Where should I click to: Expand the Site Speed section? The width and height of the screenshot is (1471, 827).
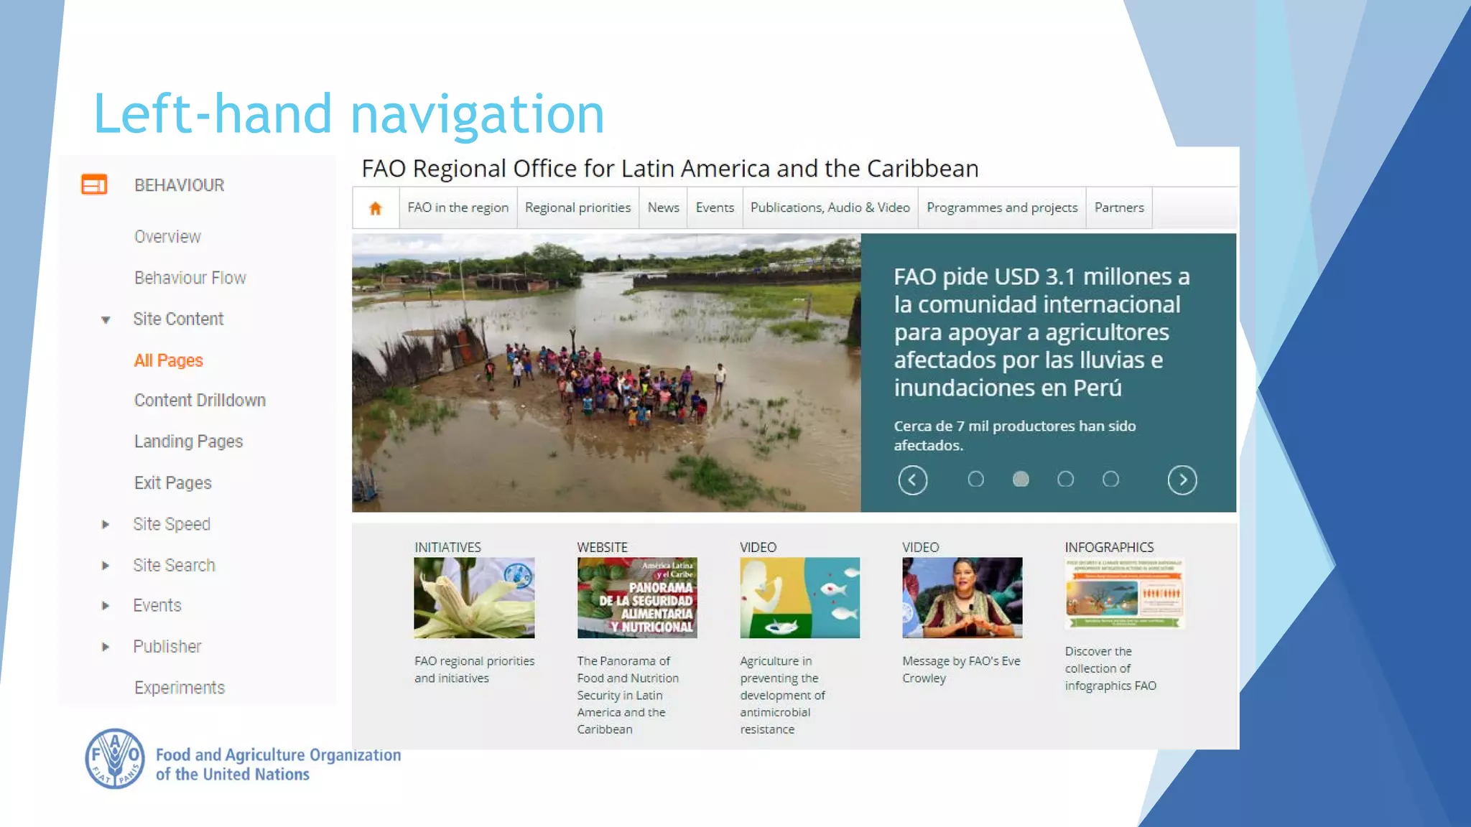click(x=106, y=525)
